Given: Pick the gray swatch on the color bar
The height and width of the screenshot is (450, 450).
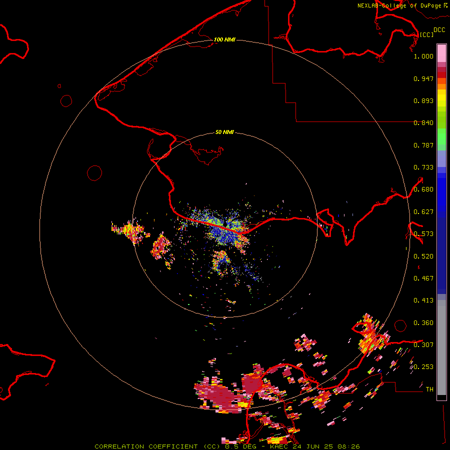Looking at the screenshot, I should (x=441, y=347).
